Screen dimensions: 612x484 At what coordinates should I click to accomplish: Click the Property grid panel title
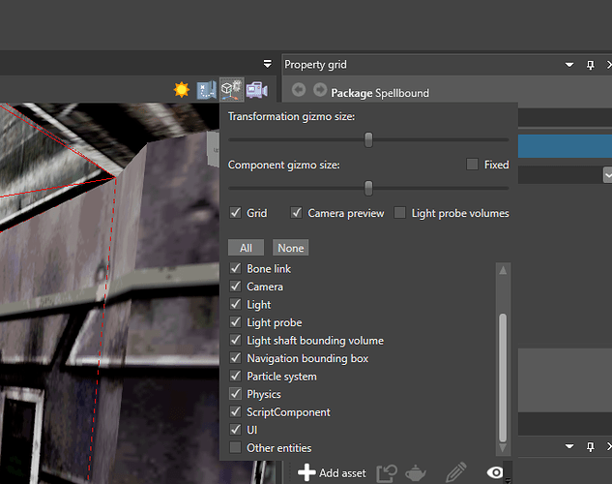tap(315, 65)
